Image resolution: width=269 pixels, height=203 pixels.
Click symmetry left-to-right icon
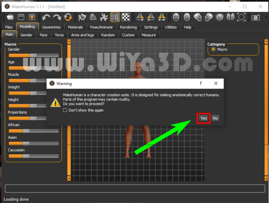151,17
